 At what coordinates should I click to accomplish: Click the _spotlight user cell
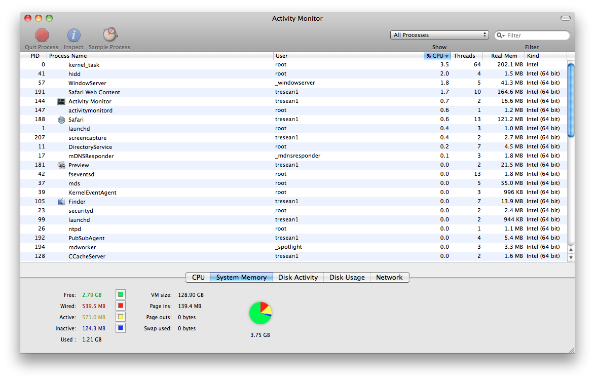tap(288, 247)
